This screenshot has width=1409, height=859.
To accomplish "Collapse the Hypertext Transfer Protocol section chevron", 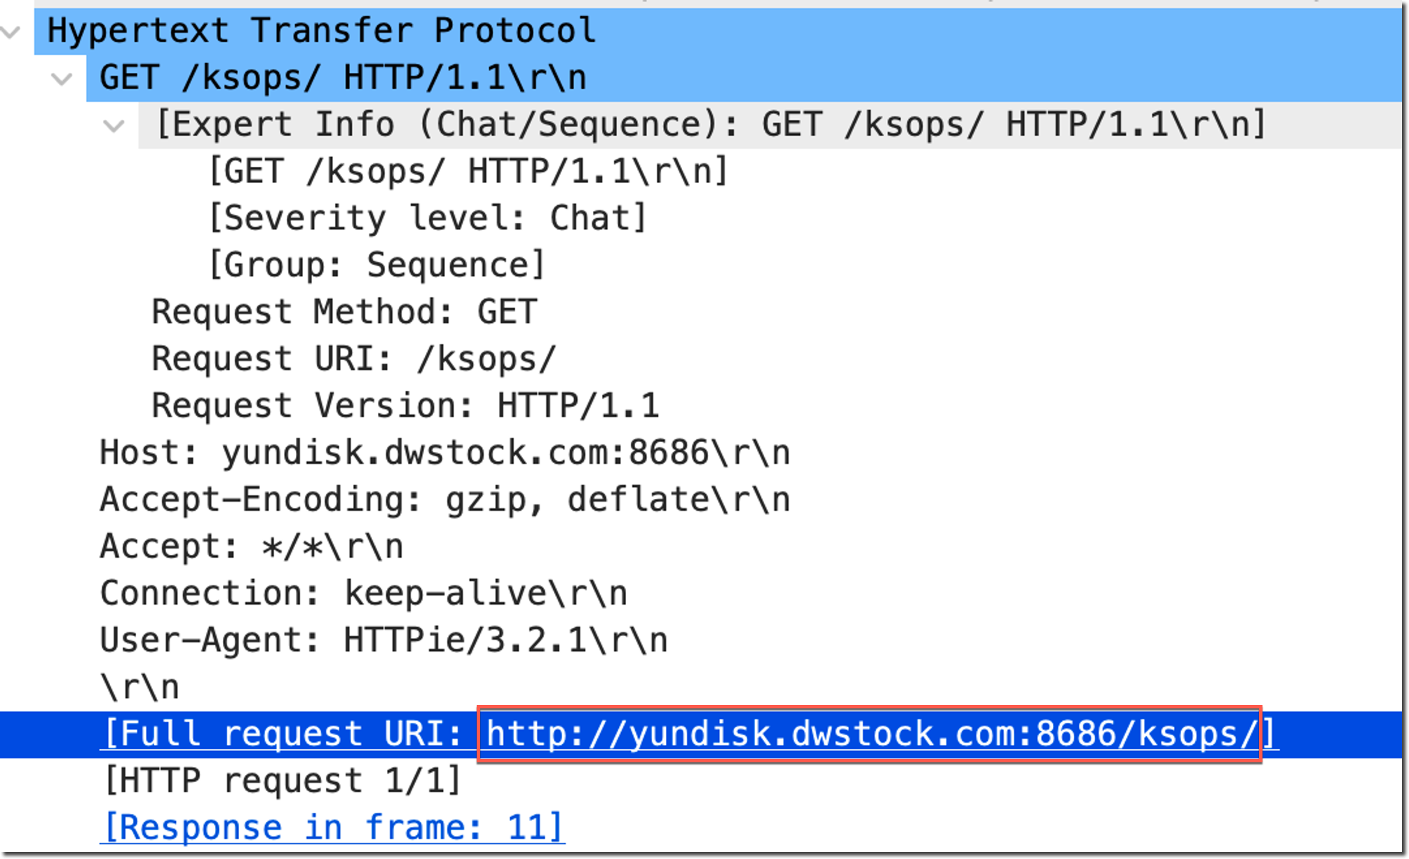I will 11,32.
